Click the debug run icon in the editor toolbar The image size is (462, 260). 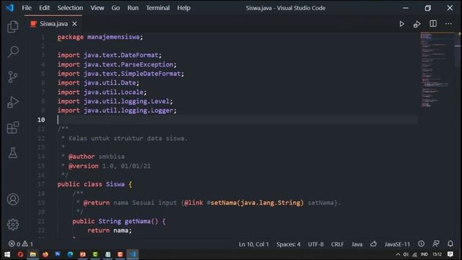click(417, 24)
